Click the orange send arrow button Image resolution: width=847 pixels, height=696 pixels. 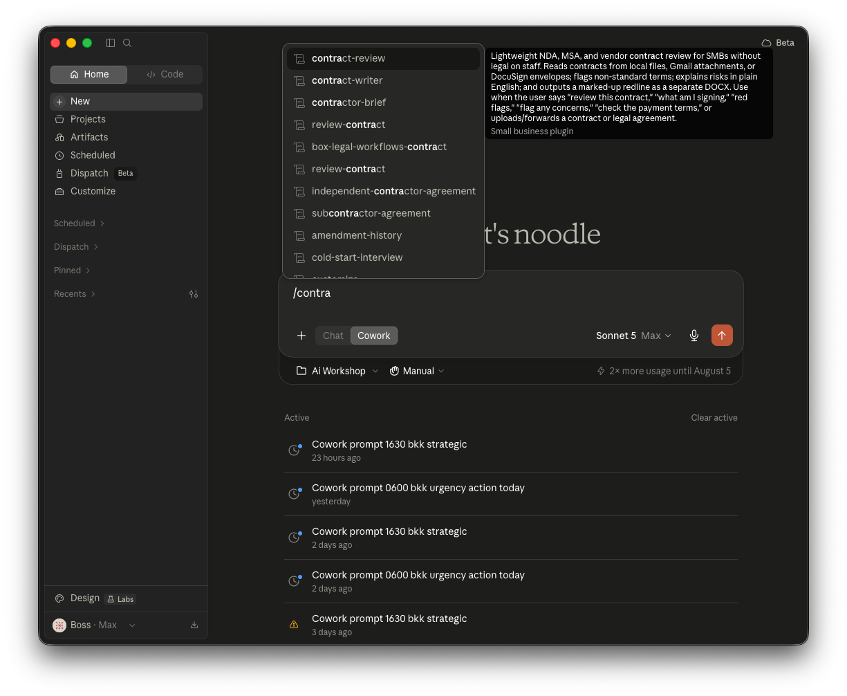click(x=722, y=336)
